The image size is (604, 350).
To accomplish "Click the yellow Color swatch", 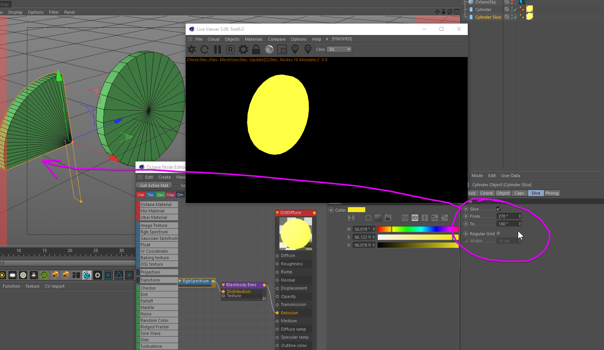I will click(356, 210).
